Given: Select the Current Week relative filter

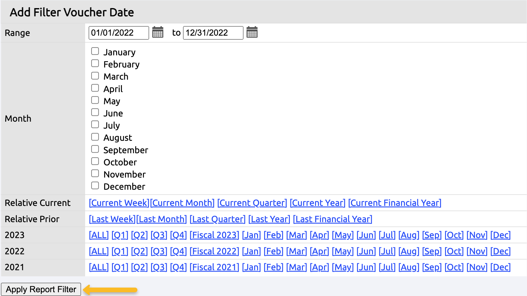Looking at the screenshot, I should 119,203.
